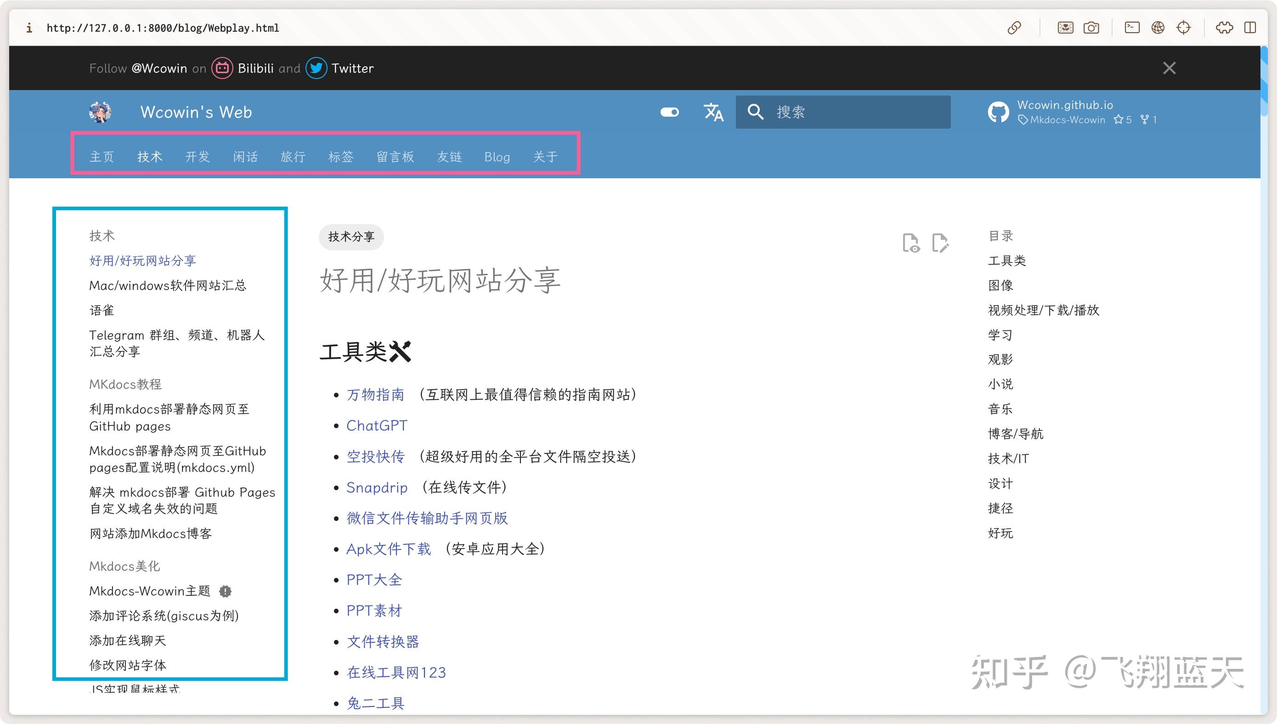This screenshot has width=1277, height=724.
Task: Collapse the Mkdocs美化 sidebar section
Action: (124, 566)
